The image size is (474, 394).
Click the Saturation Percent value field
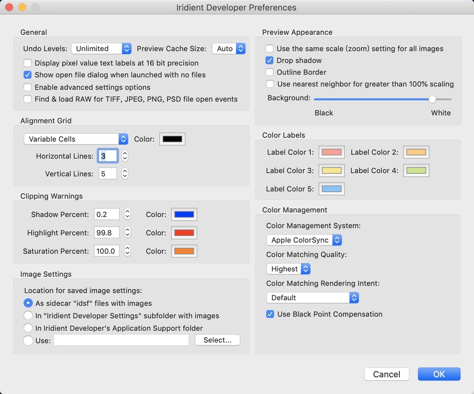(x=106, y=251)
